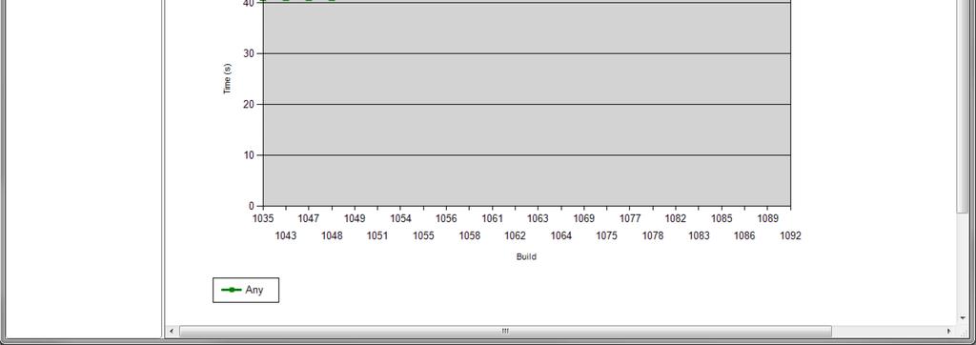
Task: Click the vertical scrollbar thumb
Action: (x=963, y=106)
